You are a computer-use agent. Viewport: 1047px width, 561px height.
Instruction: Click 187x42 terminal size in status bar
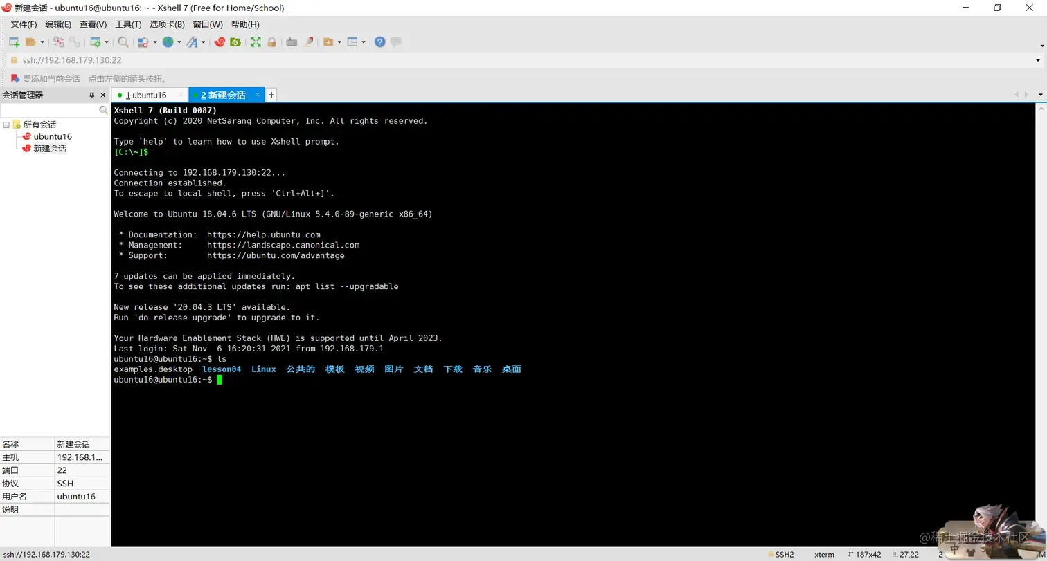(x=865, y=554)
